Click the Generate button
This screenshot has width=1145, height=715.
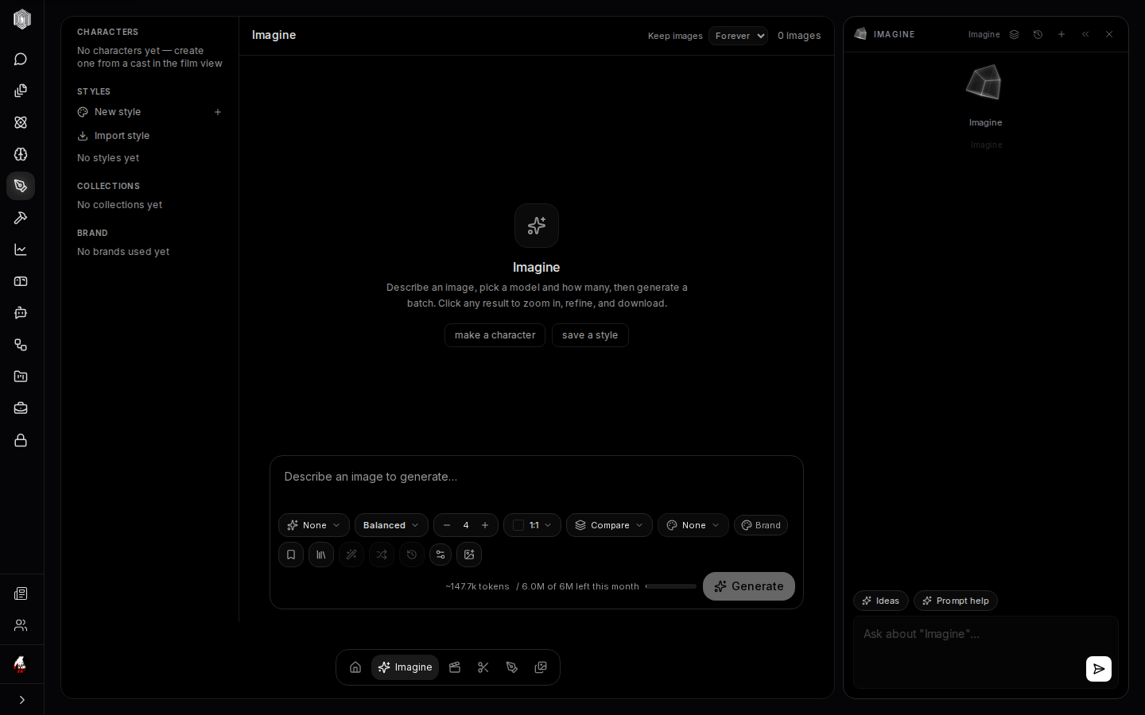[749, 586]
